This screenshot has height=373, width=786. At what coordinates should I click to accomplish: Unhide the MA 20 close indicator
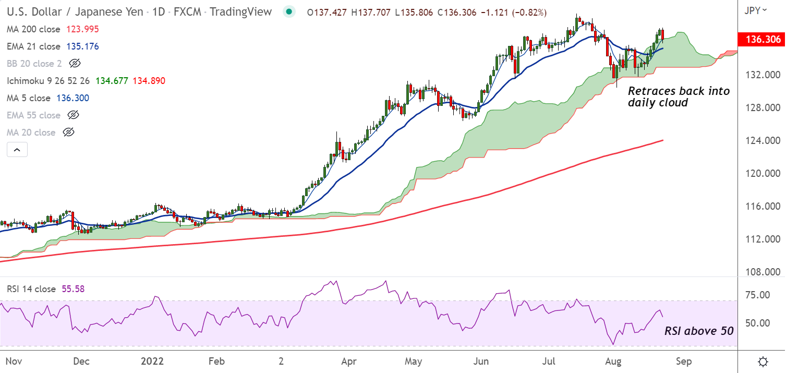[x=68, y=133]
